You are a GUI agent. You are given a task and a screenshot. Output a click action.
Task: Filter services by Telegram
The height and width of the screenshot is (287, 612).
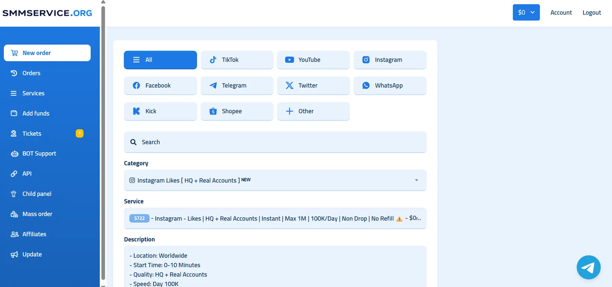click(x=237, y=85)
